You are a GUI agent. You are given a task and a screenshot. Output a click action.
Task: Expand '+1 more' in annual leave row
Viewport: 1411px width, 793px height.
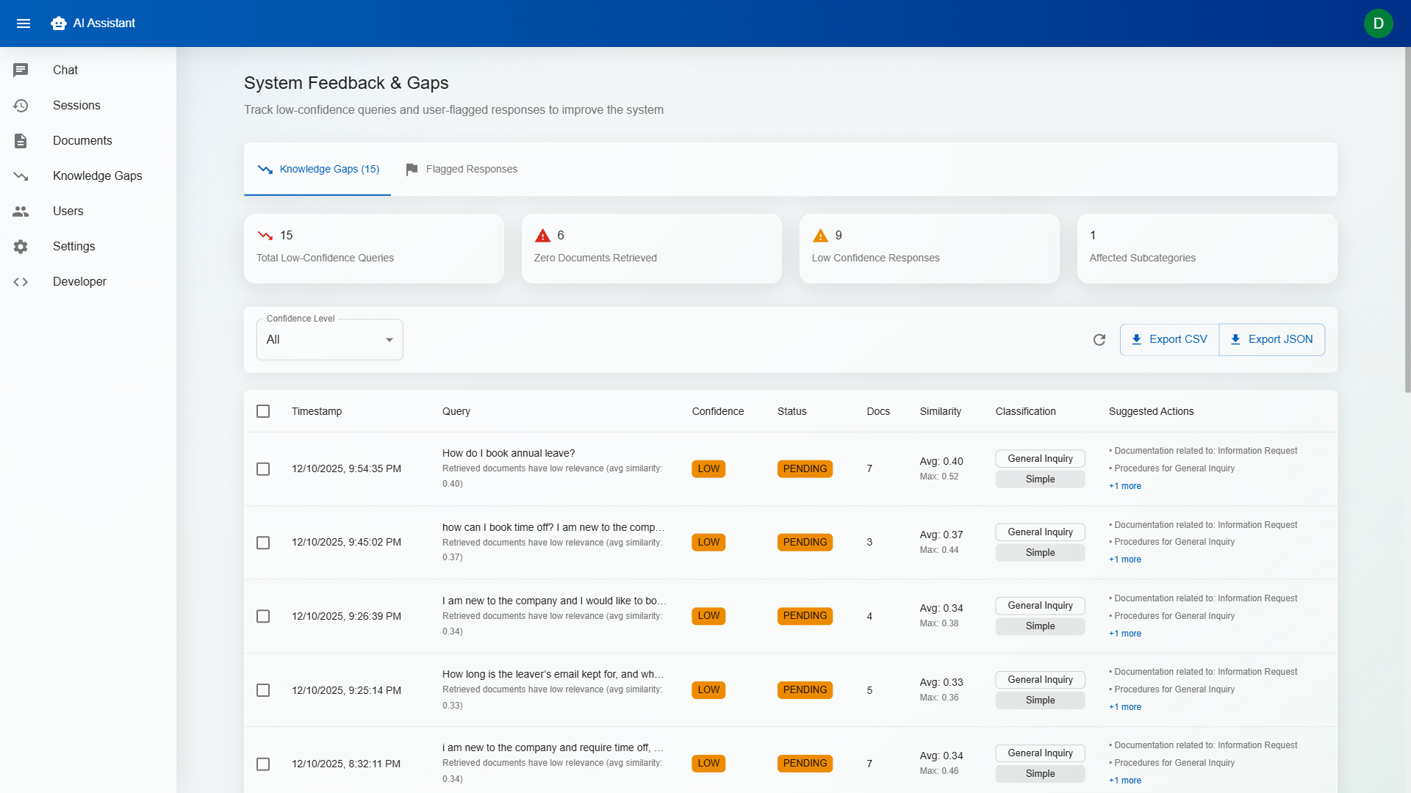[1124, 486]
